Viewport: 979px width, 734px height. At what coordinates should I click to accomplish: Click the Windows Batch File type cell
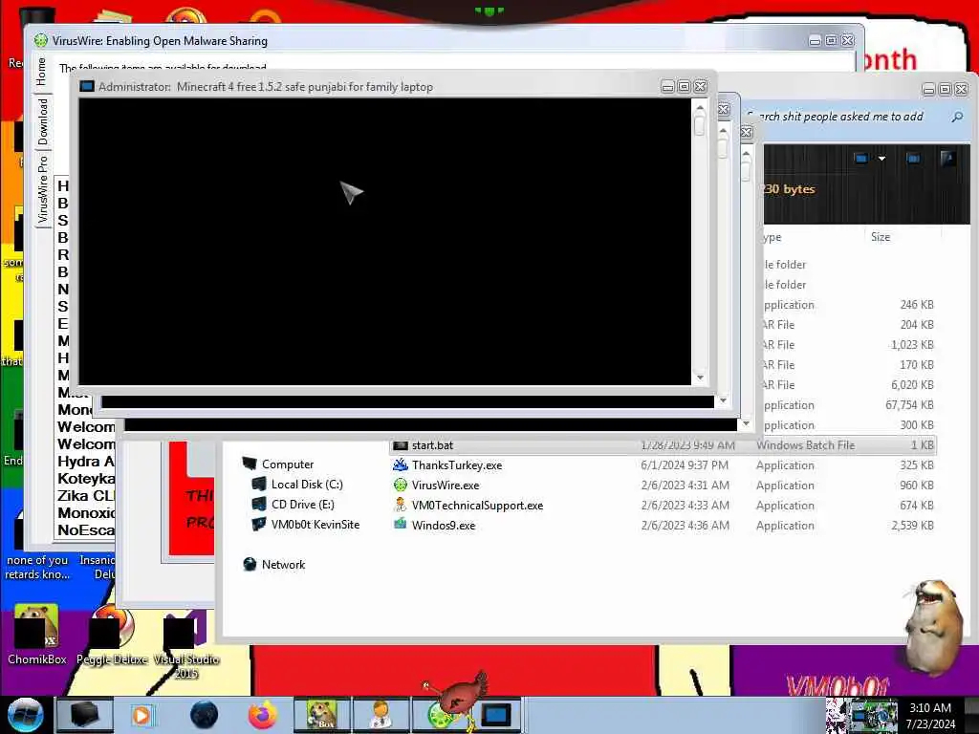tap(805, 445)
